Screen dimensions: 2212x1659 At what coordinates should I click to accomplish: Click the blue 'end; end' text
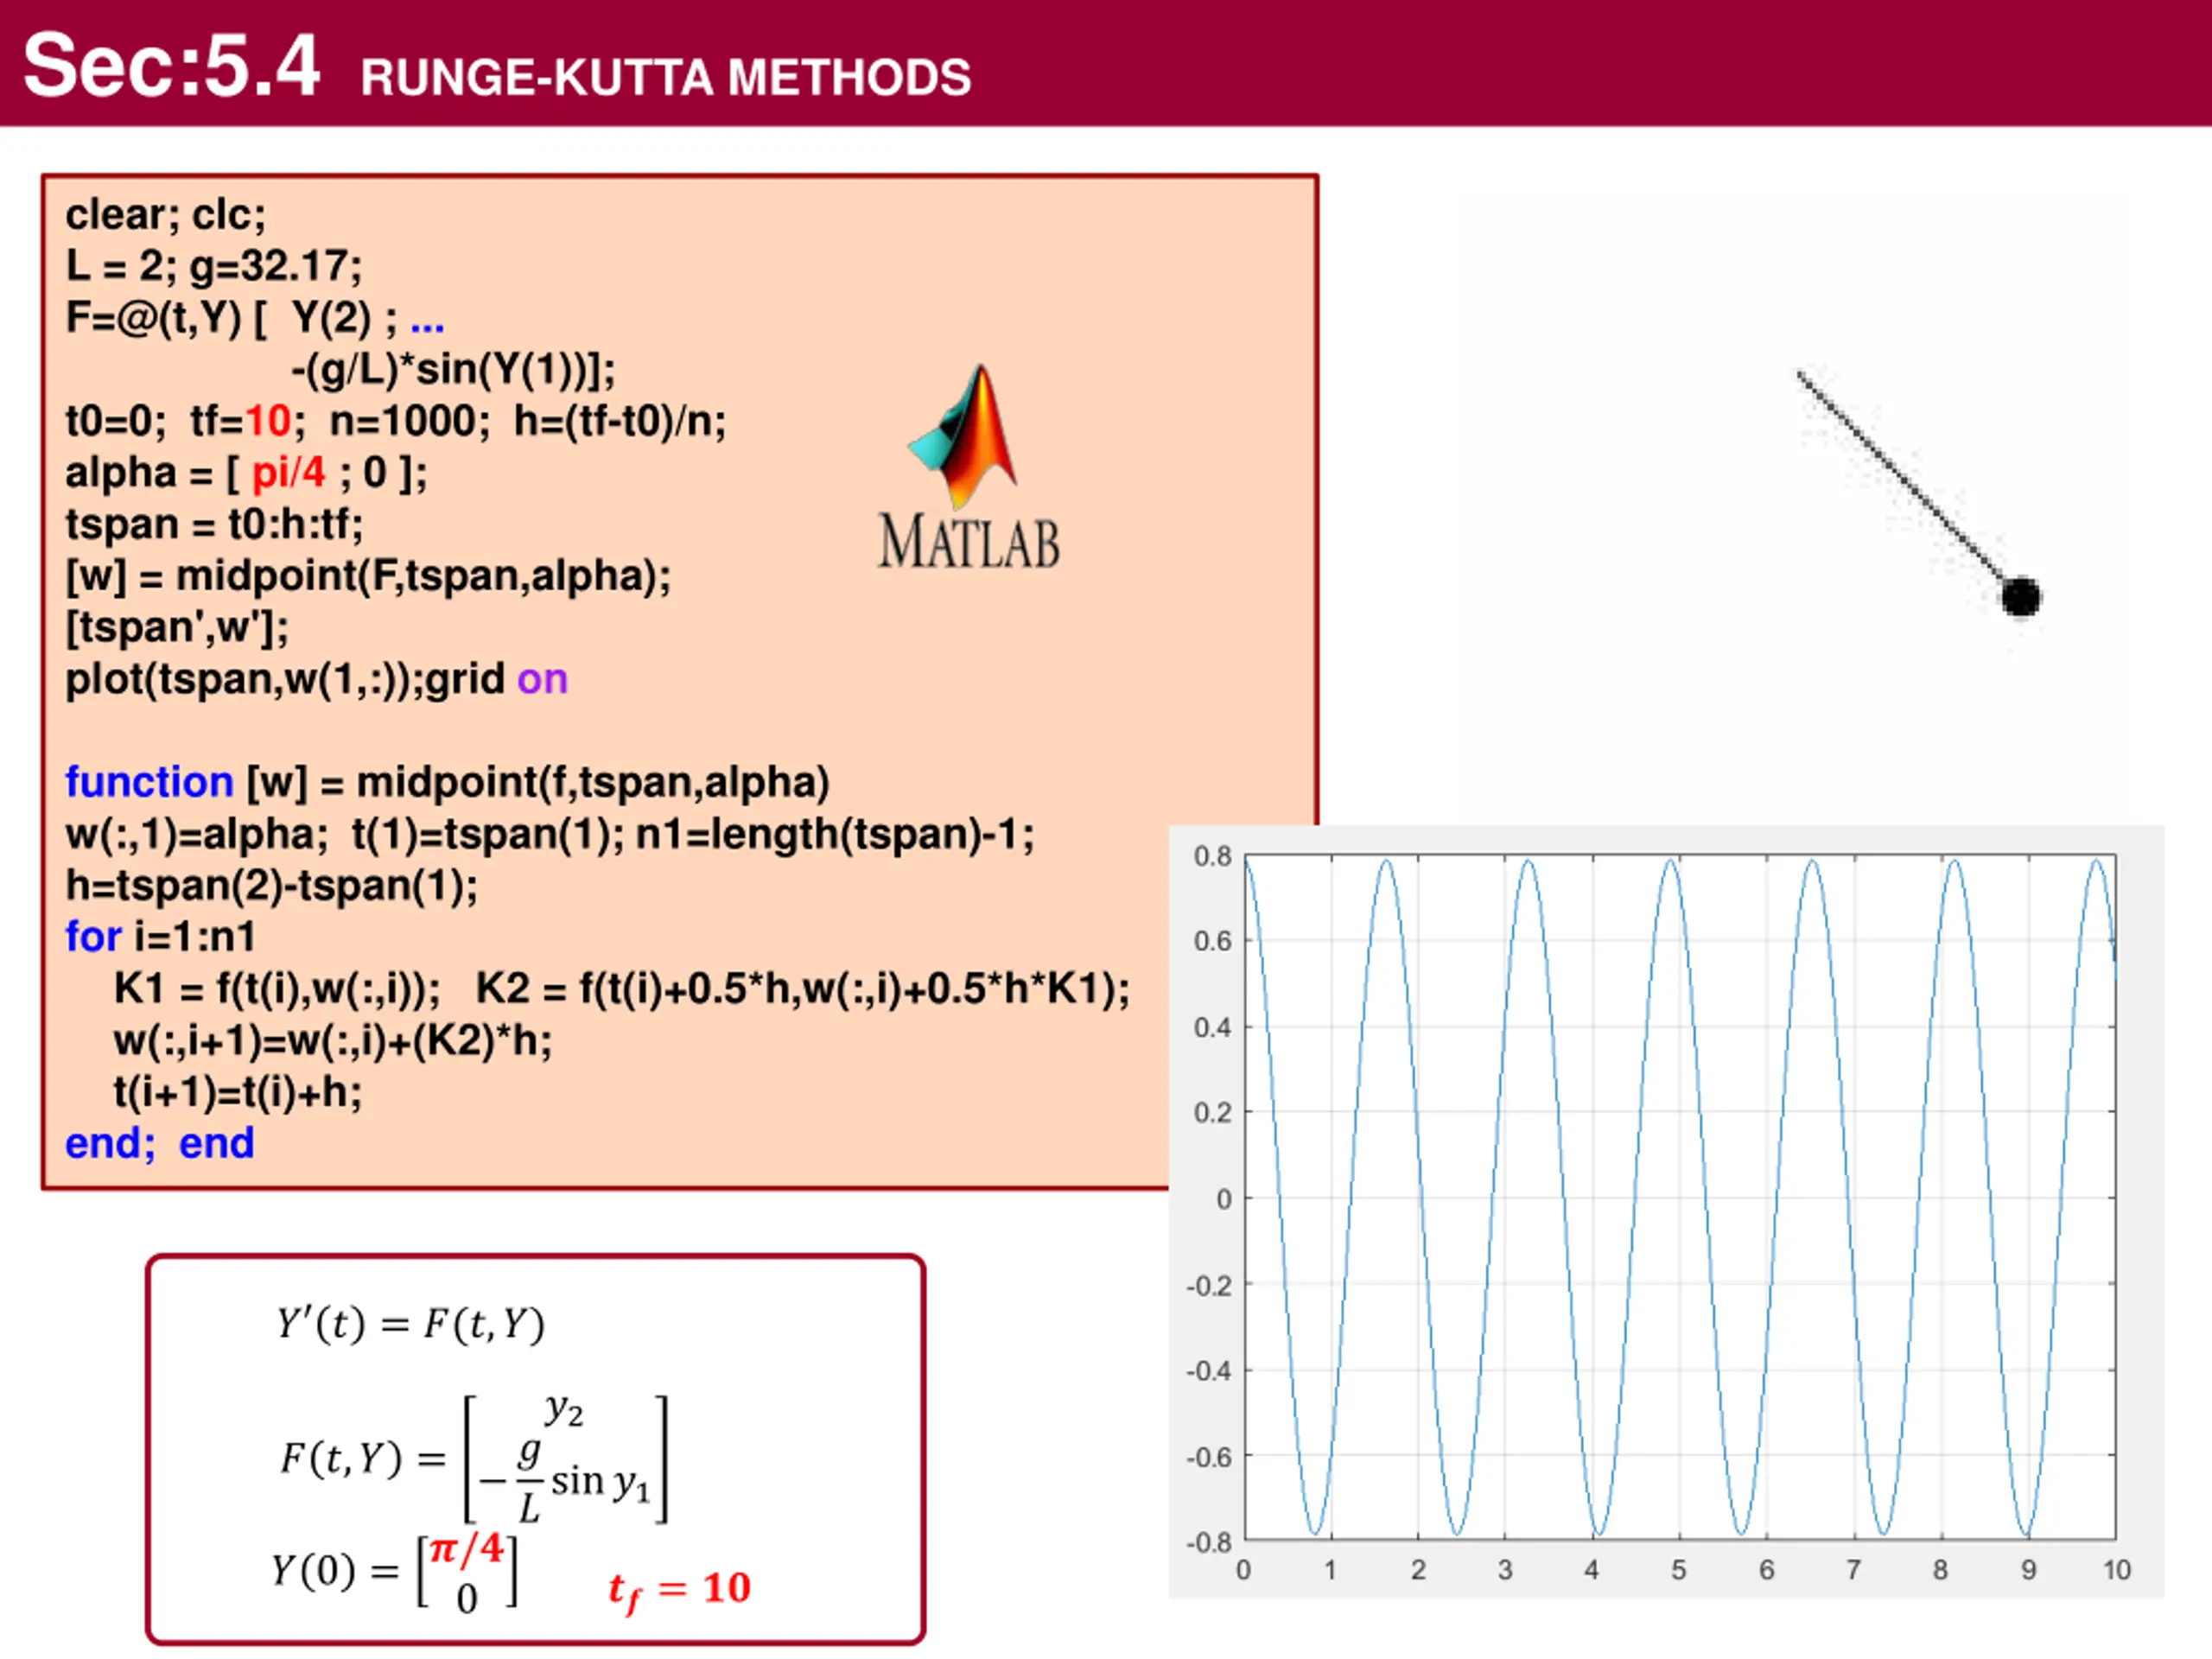160,1144
